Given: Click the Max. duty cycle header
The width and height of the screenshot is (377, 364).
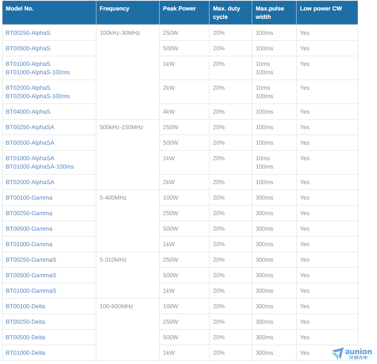Looking at the screenshot, I should point(230,13).
